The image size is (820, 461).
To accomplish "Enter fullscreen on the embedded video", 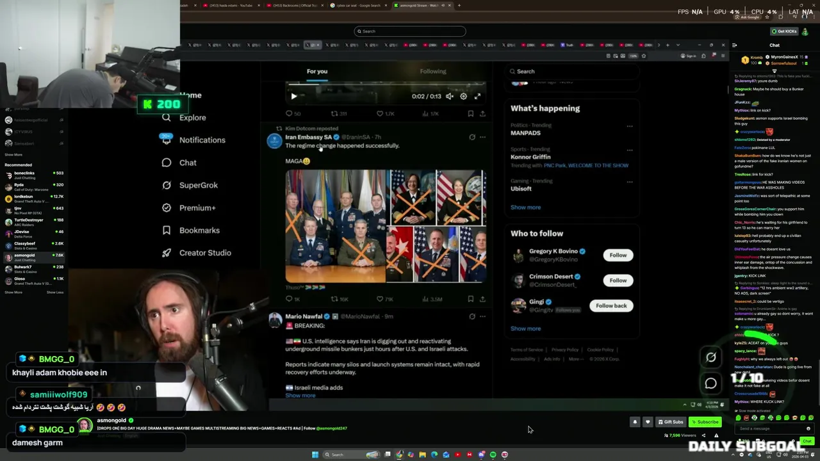I will coord(477,96).
